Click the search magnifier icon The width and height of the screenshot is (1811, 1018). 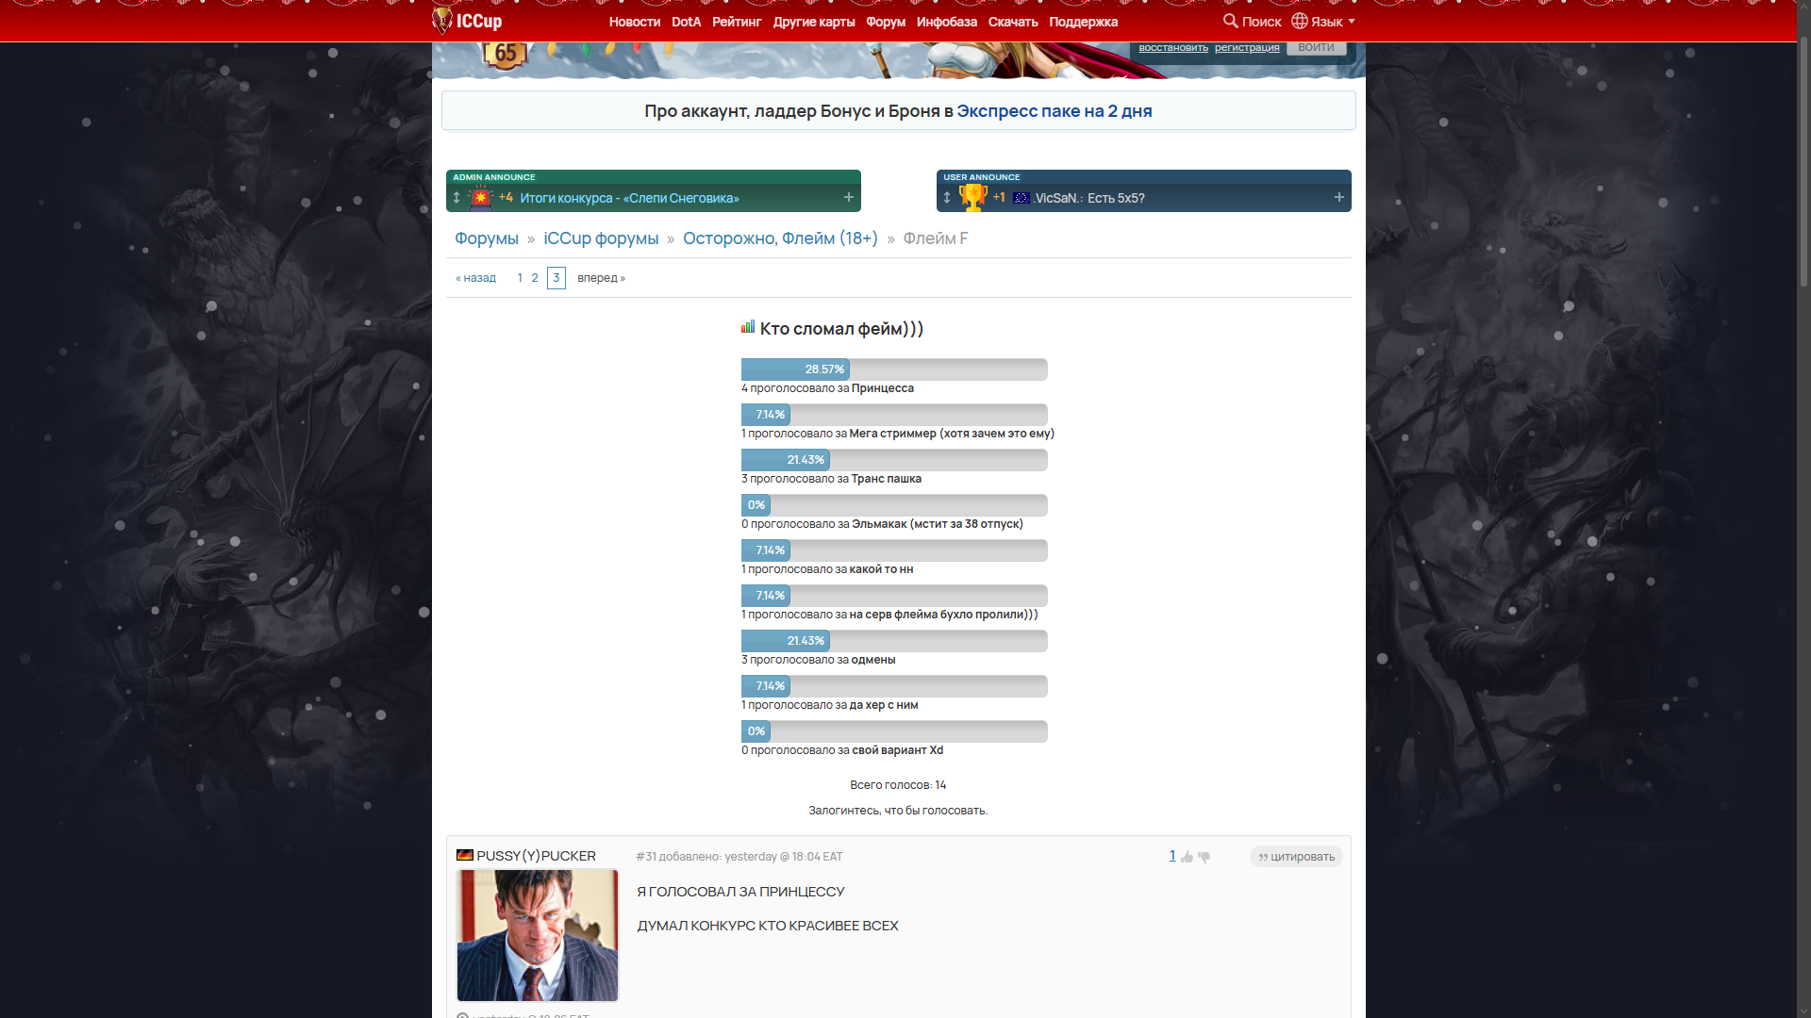pos(1230,21)
